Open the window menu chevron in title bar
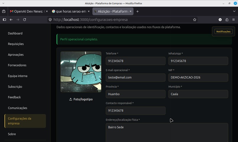 [3, 3]
